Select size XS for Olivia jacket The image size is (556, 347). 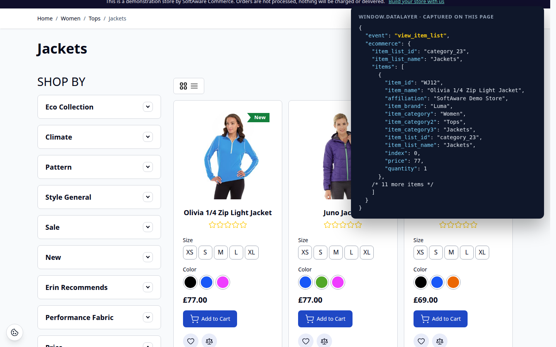point(190,253)
